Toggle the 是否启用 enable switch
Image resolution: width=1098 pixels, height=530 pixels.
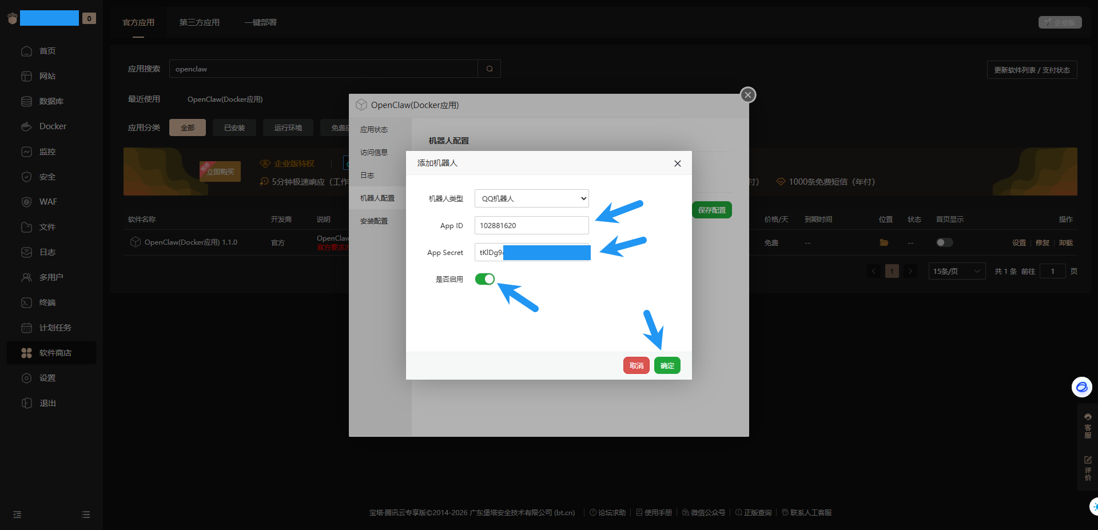[x=484, y=279]
